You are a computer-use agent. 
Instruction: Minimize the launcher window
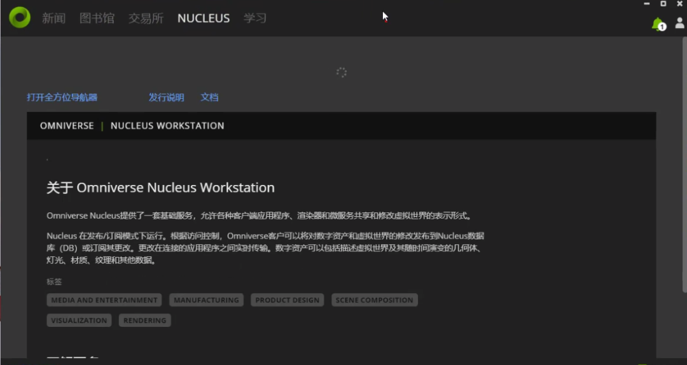click(x=646, y=4)
